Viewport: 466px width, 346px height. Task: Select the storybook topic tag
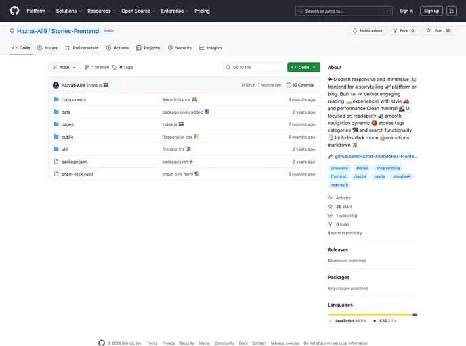(x=402, y=176)
